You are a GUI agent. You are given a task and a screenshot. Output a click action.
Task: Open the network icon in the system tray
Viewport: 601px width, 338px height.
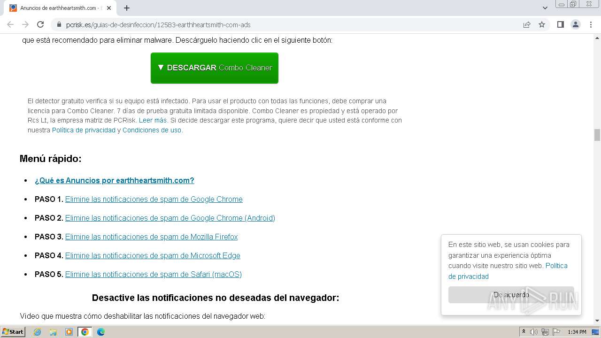pyautogui.click(x=545, y=332)
